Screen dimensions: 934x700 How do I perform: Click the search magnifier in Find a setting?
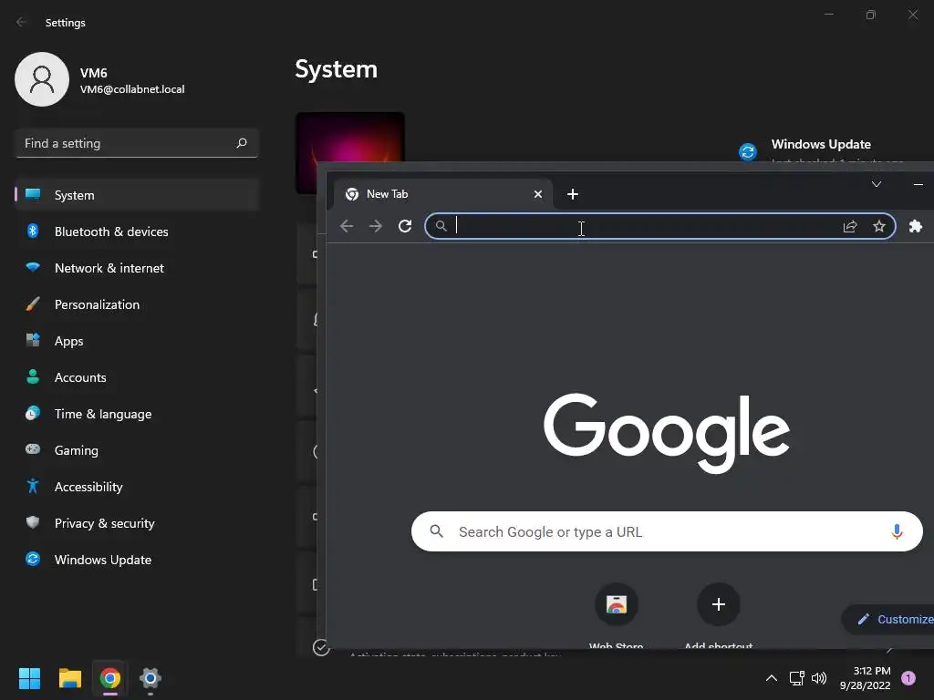click(241, 143)
